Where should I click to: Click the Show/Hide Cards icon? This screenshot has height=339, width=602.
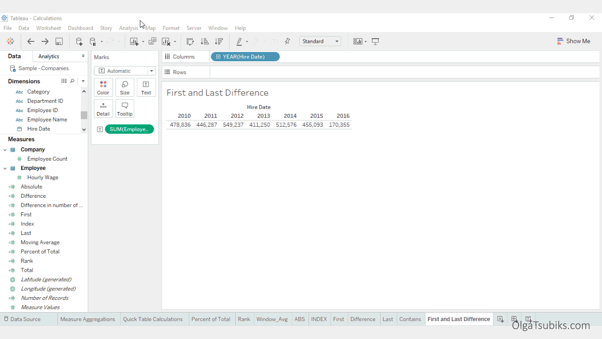tap(358, 41)
